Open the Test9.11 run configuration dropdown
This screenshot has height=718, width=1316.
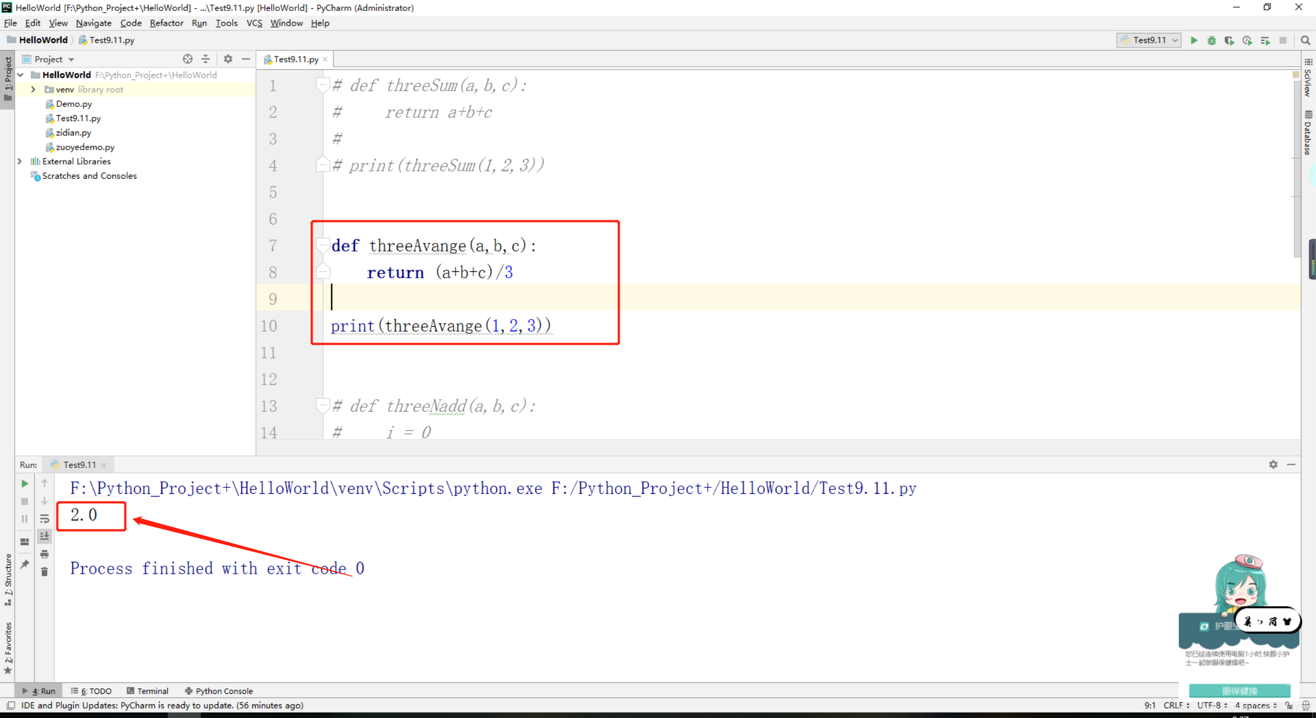[x=1149, y=41]
